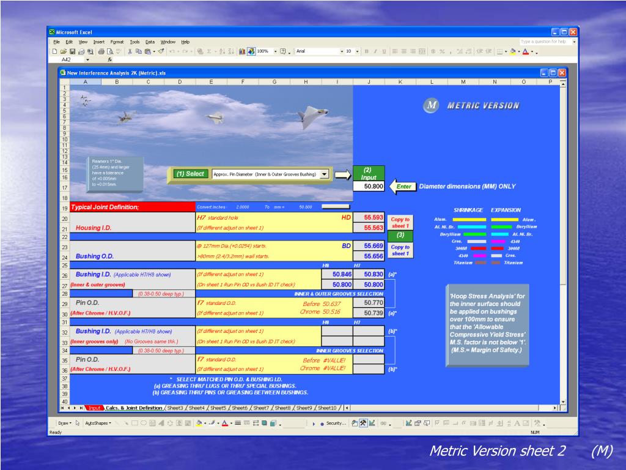Screen dimensions: 626x470
Task: Click the Open folder icon
Action: pyautogui.click(x=64, y=51)
